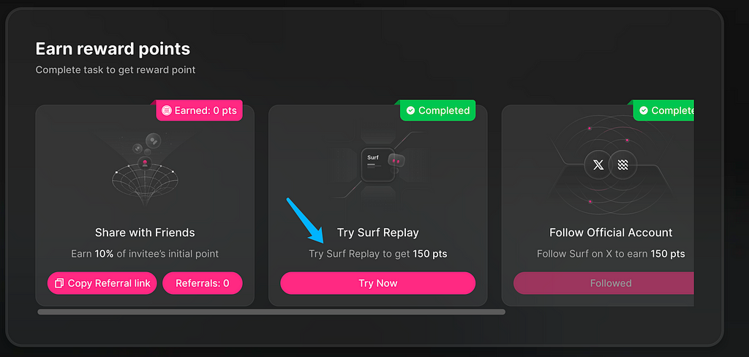Click the pink user avatar in funnel graphic
This screenshot has height=357, width=749.
145,164
